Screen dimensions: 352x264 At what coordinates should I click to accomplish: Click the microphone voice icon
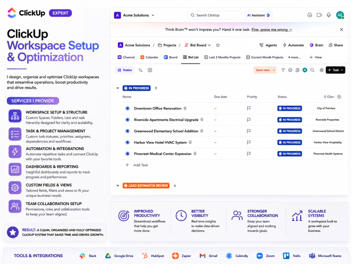329,15
